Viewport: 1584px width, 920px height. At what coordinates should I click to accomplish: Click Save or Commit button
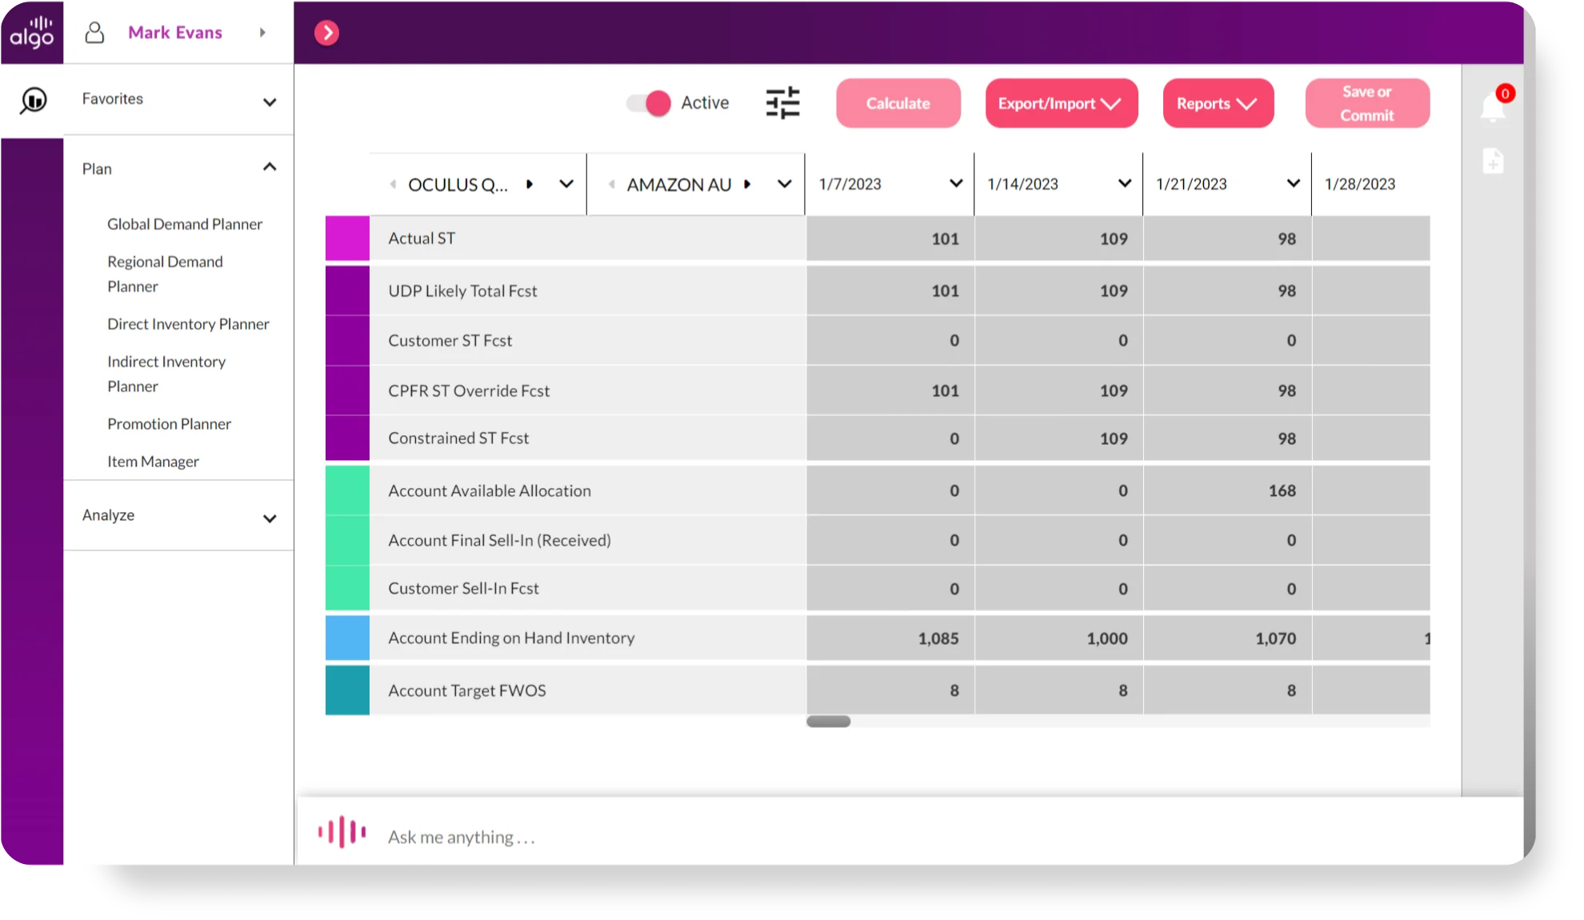click(x=1367, y=103)
